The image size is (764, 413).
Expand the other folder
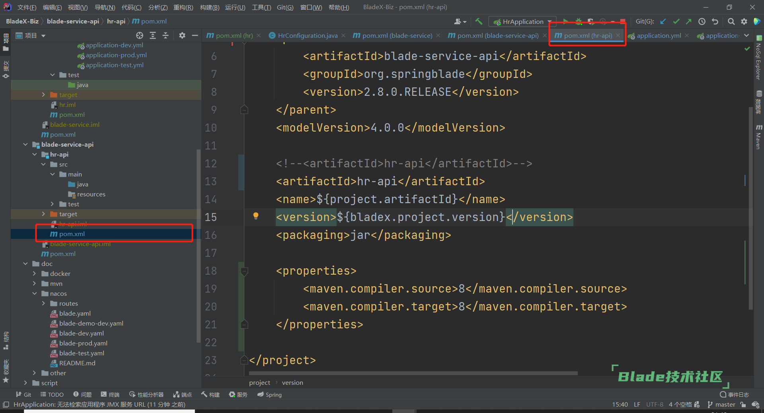35,373
